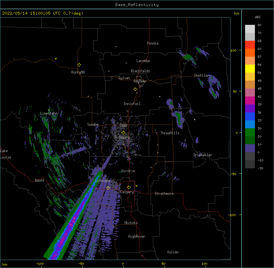This screenshot has width=274, height=268.
Task: Click the Olds label
Action: (123, 125)
